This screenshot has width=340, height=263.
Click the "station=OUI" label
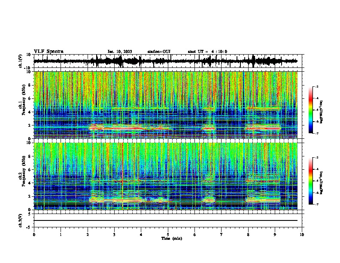point(159,52)
